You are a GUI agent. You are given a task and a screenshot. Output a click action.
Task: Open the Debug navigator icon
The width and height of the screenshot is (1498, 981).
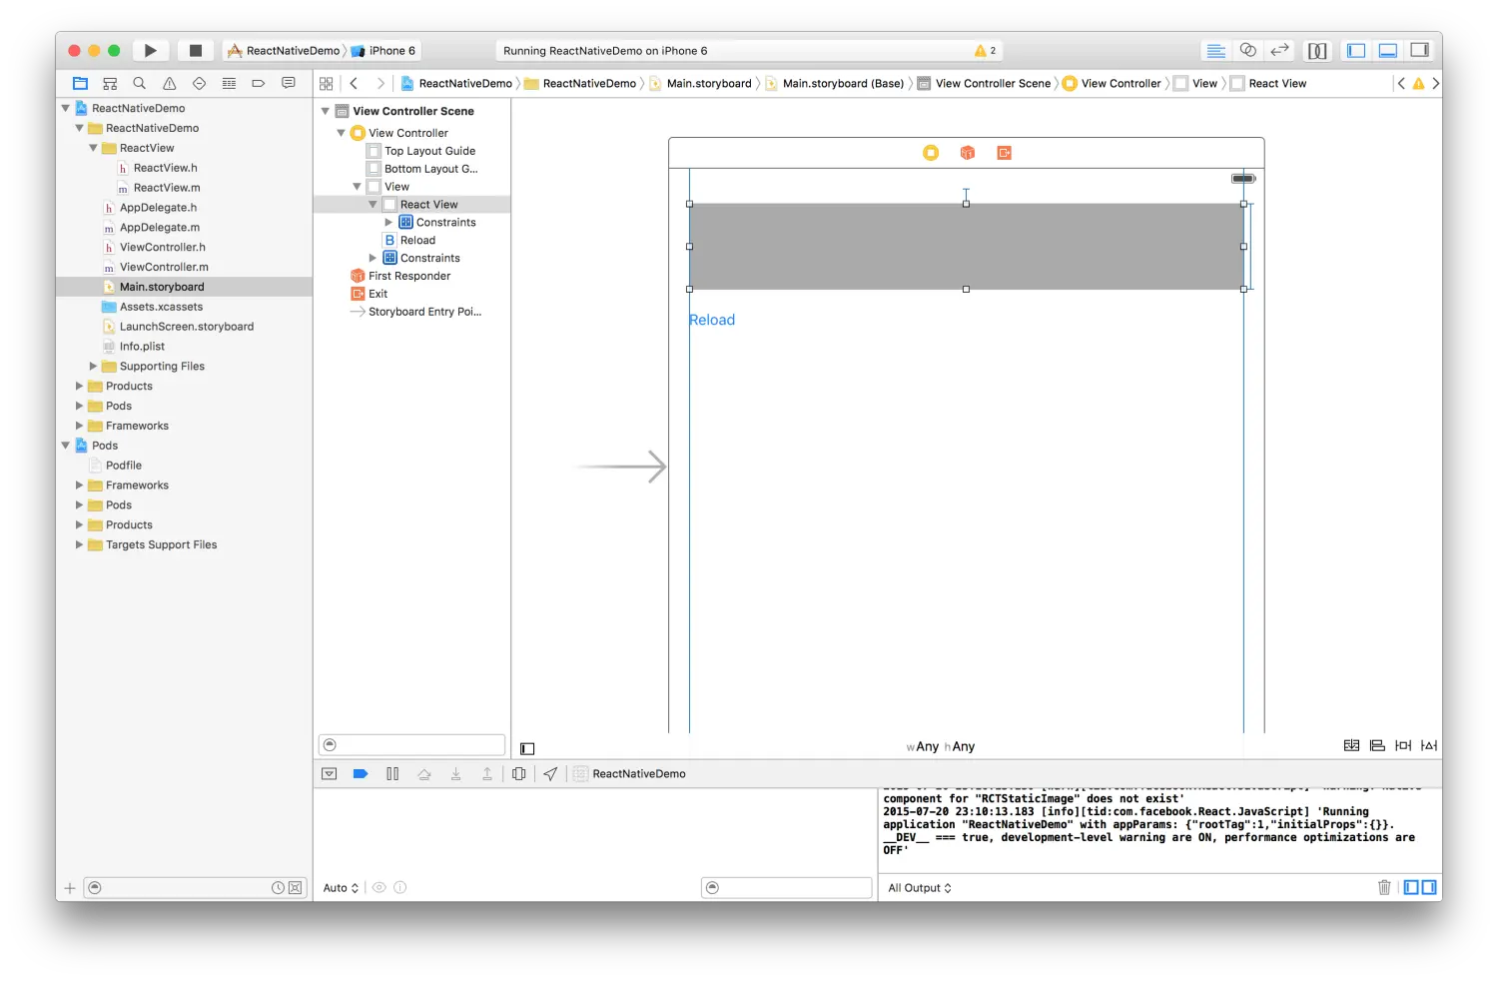[x=229, y=84]
